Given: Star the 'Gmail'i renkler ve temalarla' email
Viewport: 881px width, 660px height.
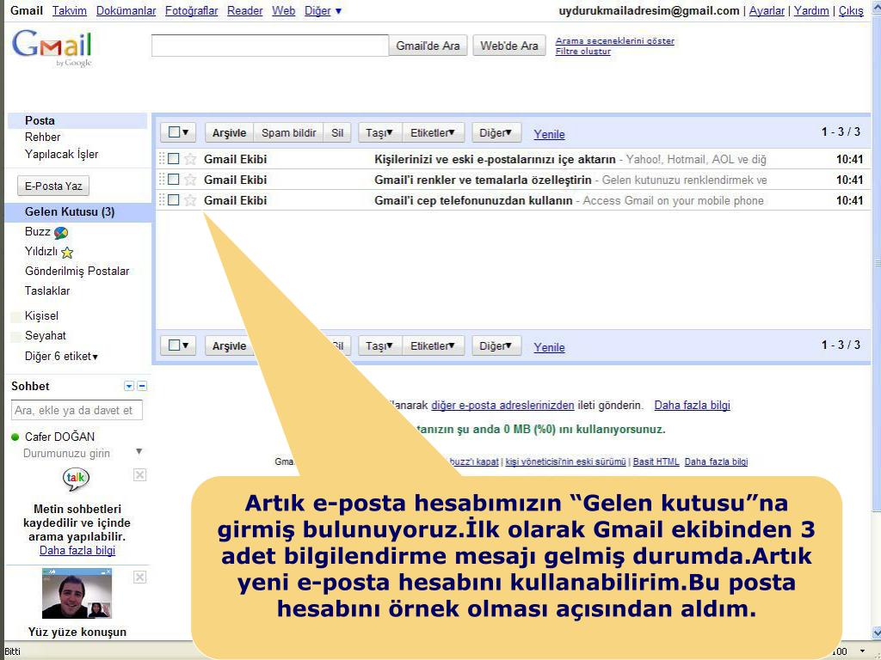Looking at the screenshot, I should [190, 180].
